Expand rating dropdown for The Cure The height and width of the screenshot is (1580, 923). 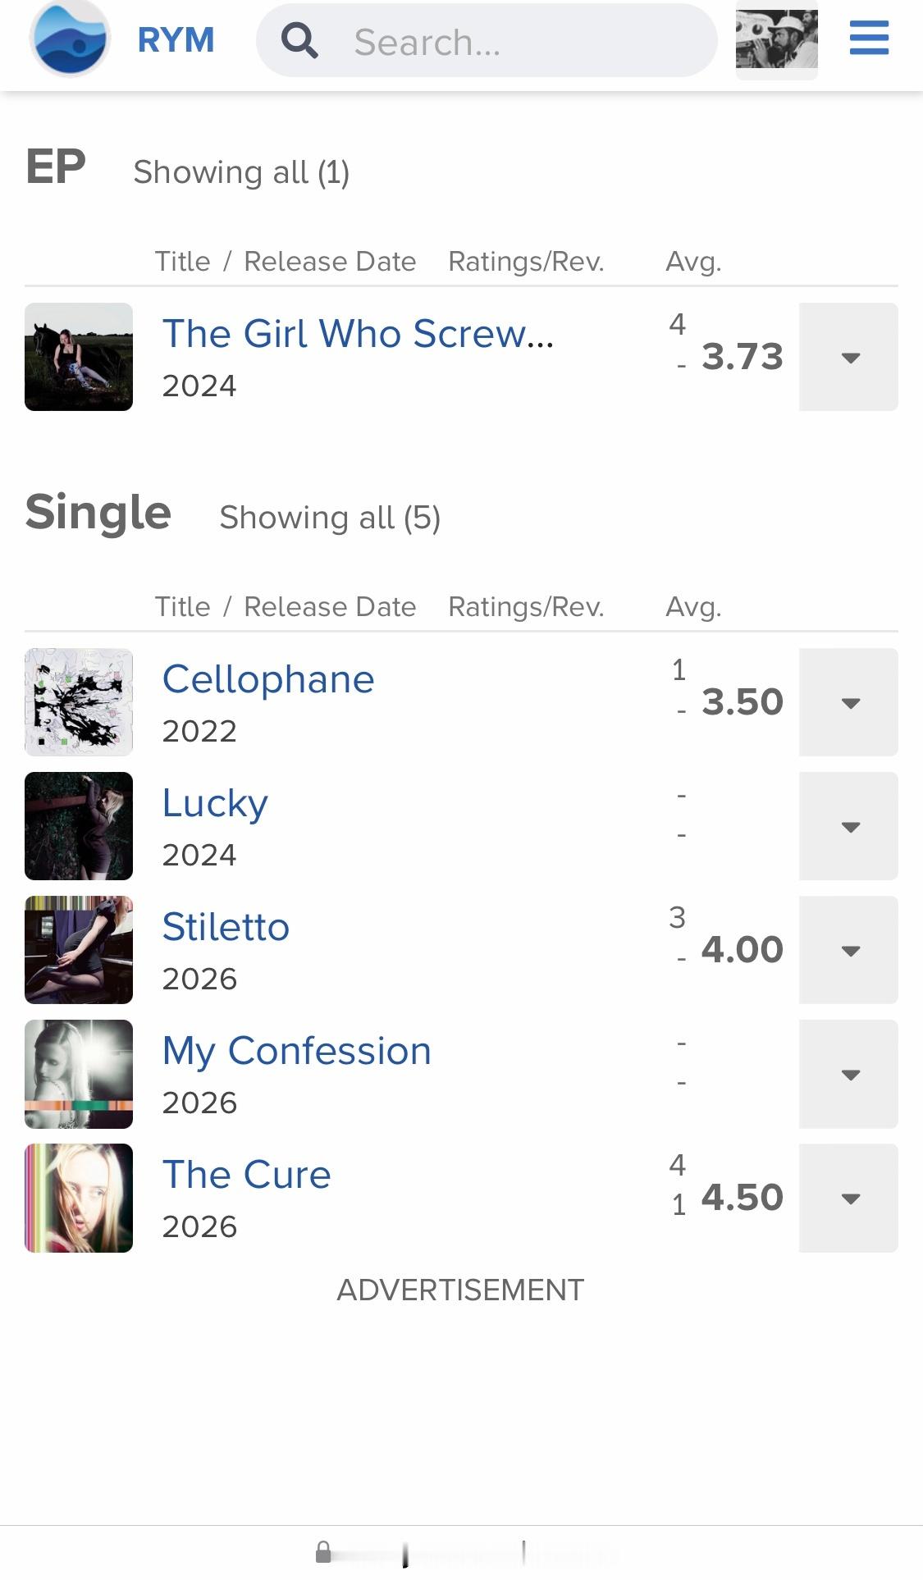click(848, 1198)
